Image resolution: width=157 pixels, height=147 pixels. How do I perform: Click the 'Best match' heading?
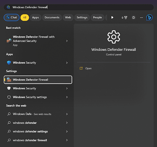tap(13, 28)
